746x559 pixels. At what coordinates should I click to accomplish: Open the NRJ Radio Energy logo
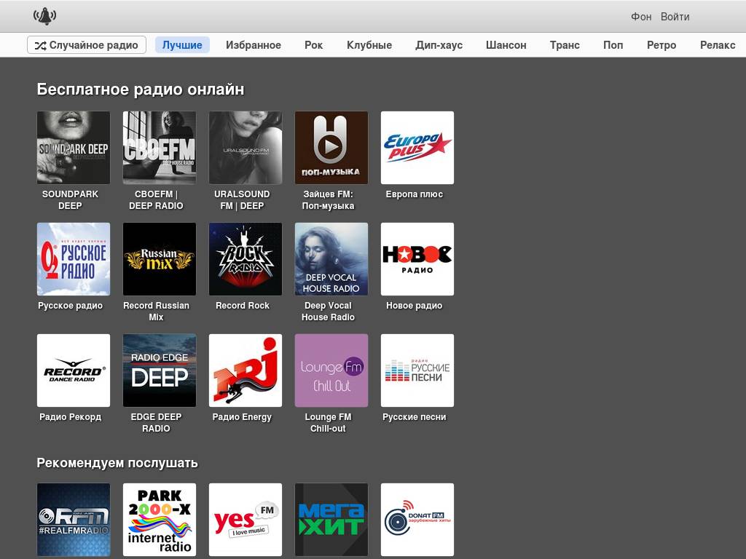[245, 370]
